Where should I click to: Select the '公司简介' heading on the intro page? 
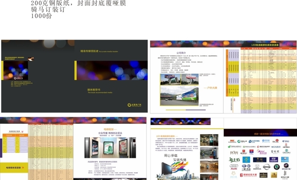181,53
